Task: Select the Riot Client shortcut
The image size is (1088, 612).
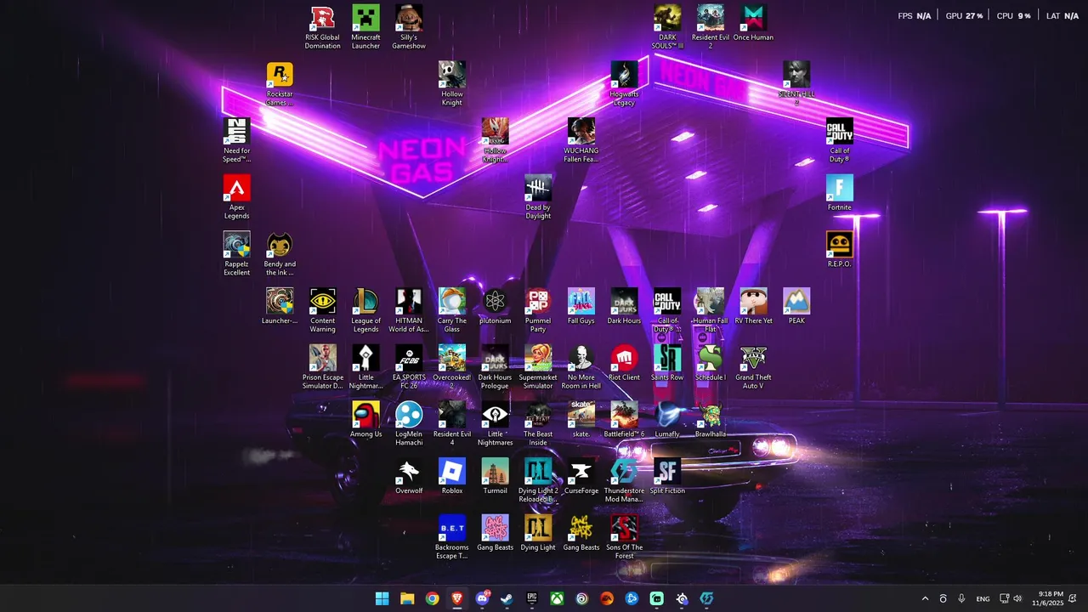Action: coord(624,363)
